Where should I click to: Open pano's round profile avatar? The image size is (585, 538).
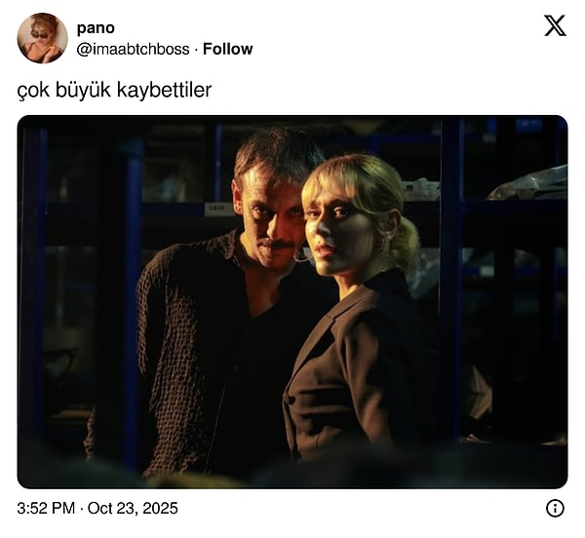[x=43, y=38]
